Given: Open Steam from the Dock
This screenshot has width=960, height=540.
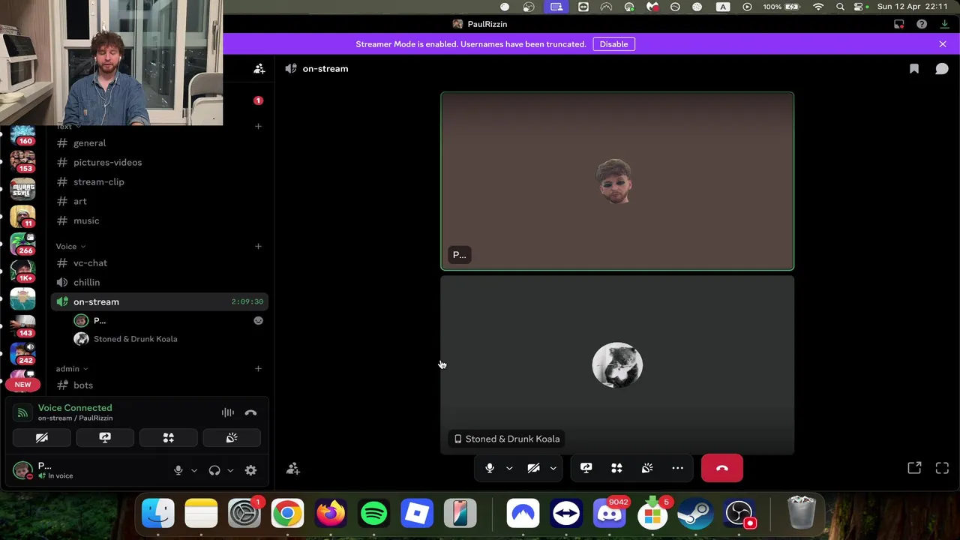Looking at the screenshot, I should [696, 514].
